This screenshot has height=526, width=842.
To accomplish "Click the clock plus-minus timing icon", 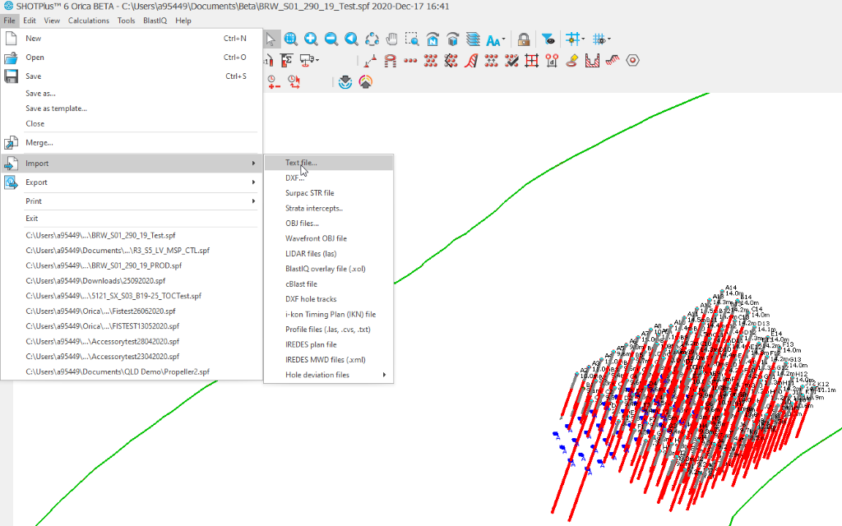I will tap(274, 82).
